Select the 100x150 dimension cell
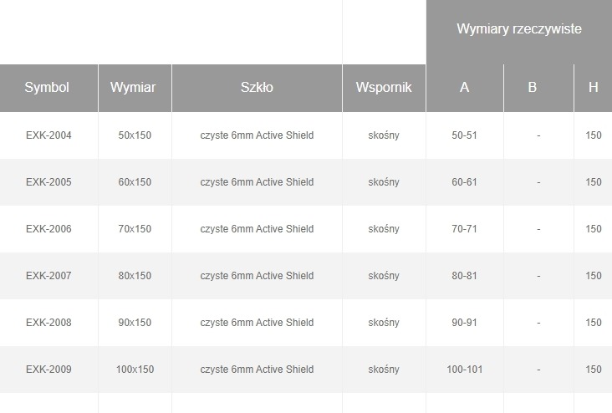 [135, 370]
